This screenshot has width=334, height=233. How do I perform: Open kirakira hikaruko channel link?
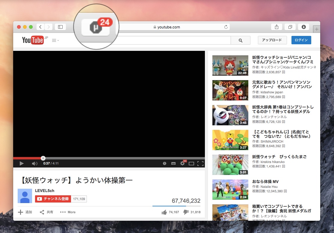[272, 162]
